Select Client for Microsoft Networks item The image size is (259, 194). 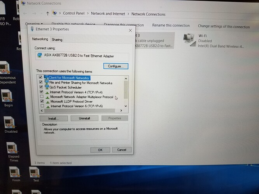(67, 78)
